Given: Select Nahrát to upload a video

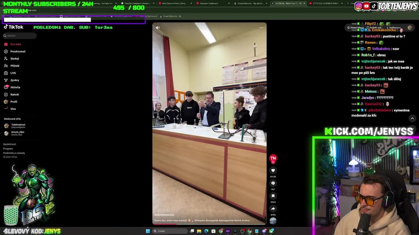Looking at the screenshot, I should (x=11, y=94).
